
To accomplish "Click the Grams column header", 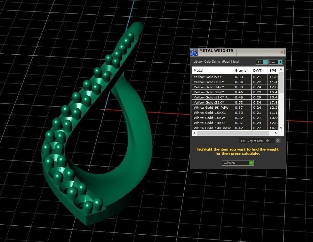I will pyautogui.click(x=242, y=70).
